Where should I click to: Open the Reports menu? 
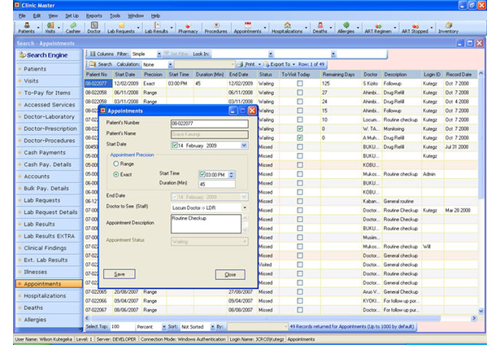93,15
